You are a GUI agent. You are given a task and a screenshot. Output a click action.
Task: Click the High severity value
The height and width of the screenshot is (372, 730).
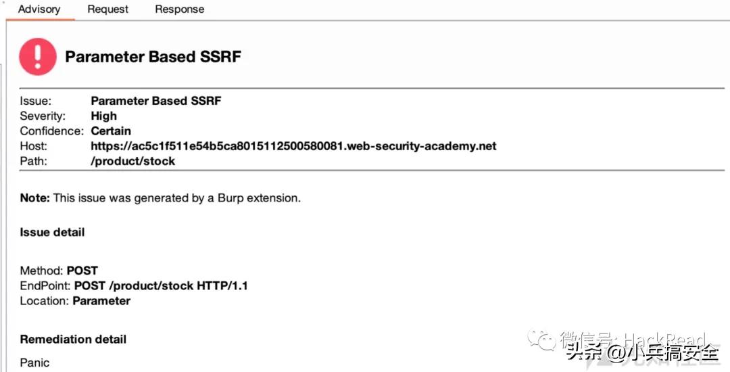[104, 116]
